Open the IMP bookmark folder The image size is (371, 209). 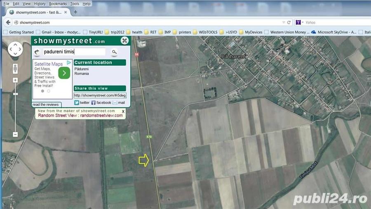point(164,32)
